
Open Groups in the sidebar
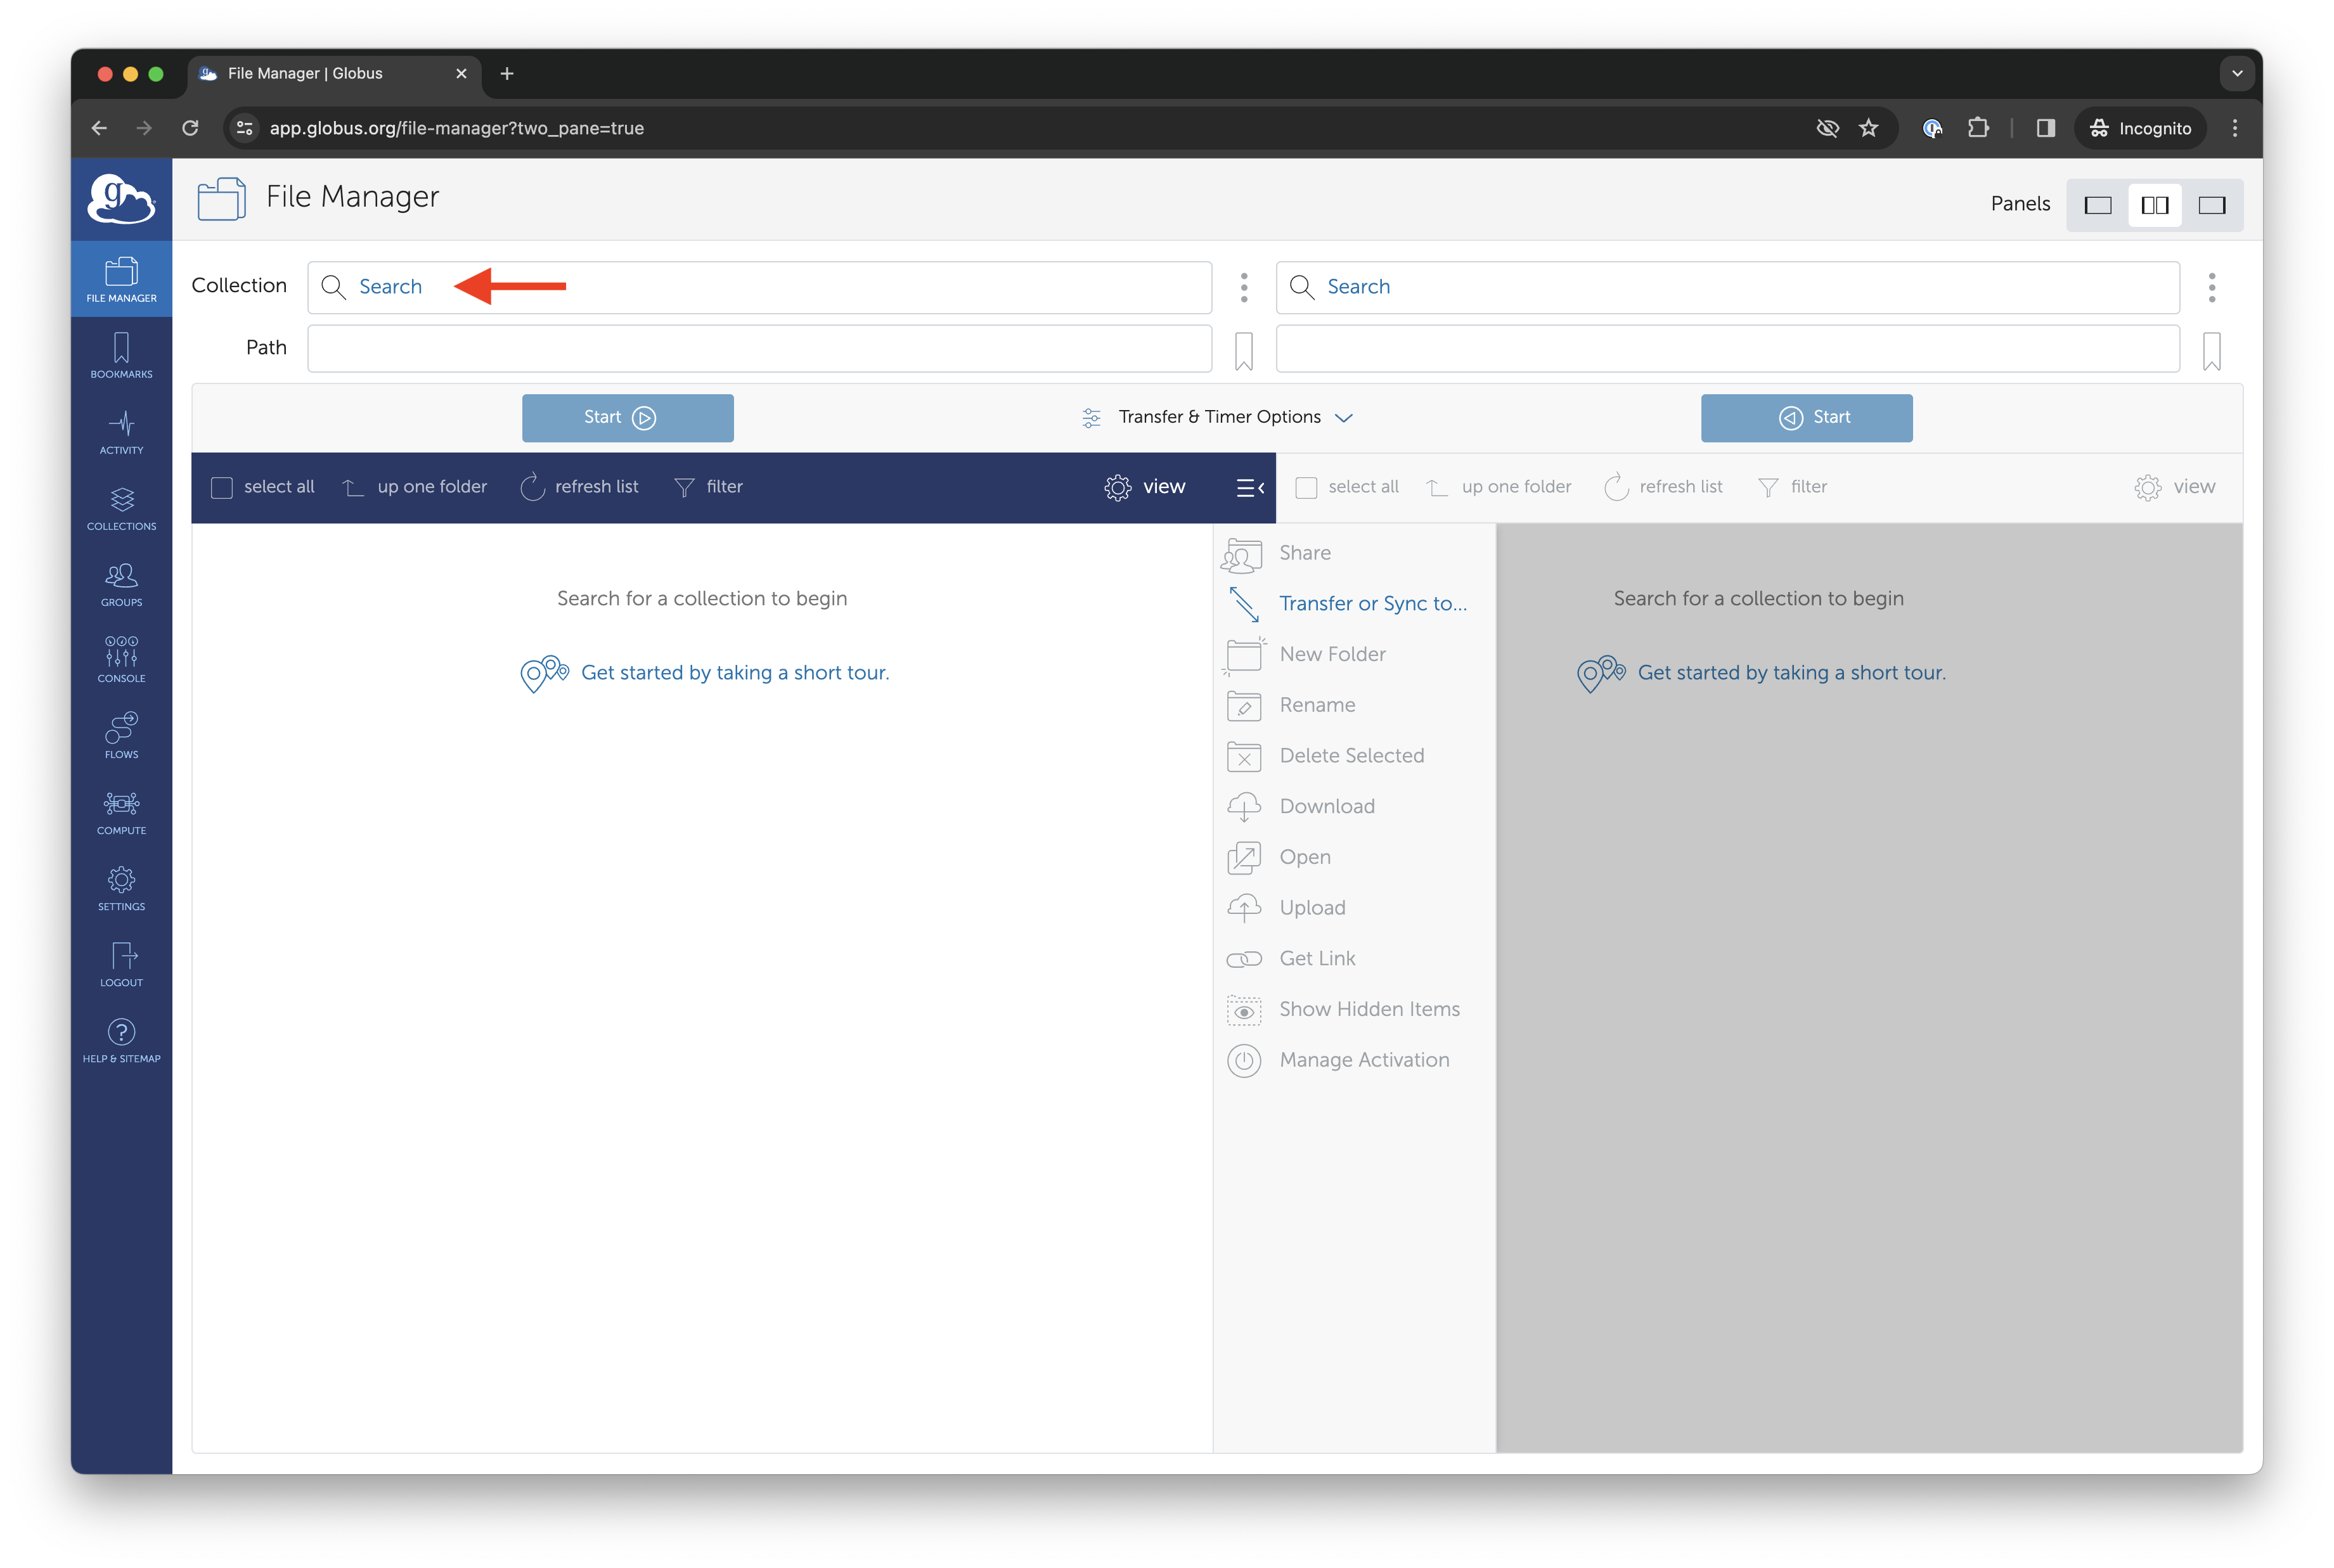[121, 584]
